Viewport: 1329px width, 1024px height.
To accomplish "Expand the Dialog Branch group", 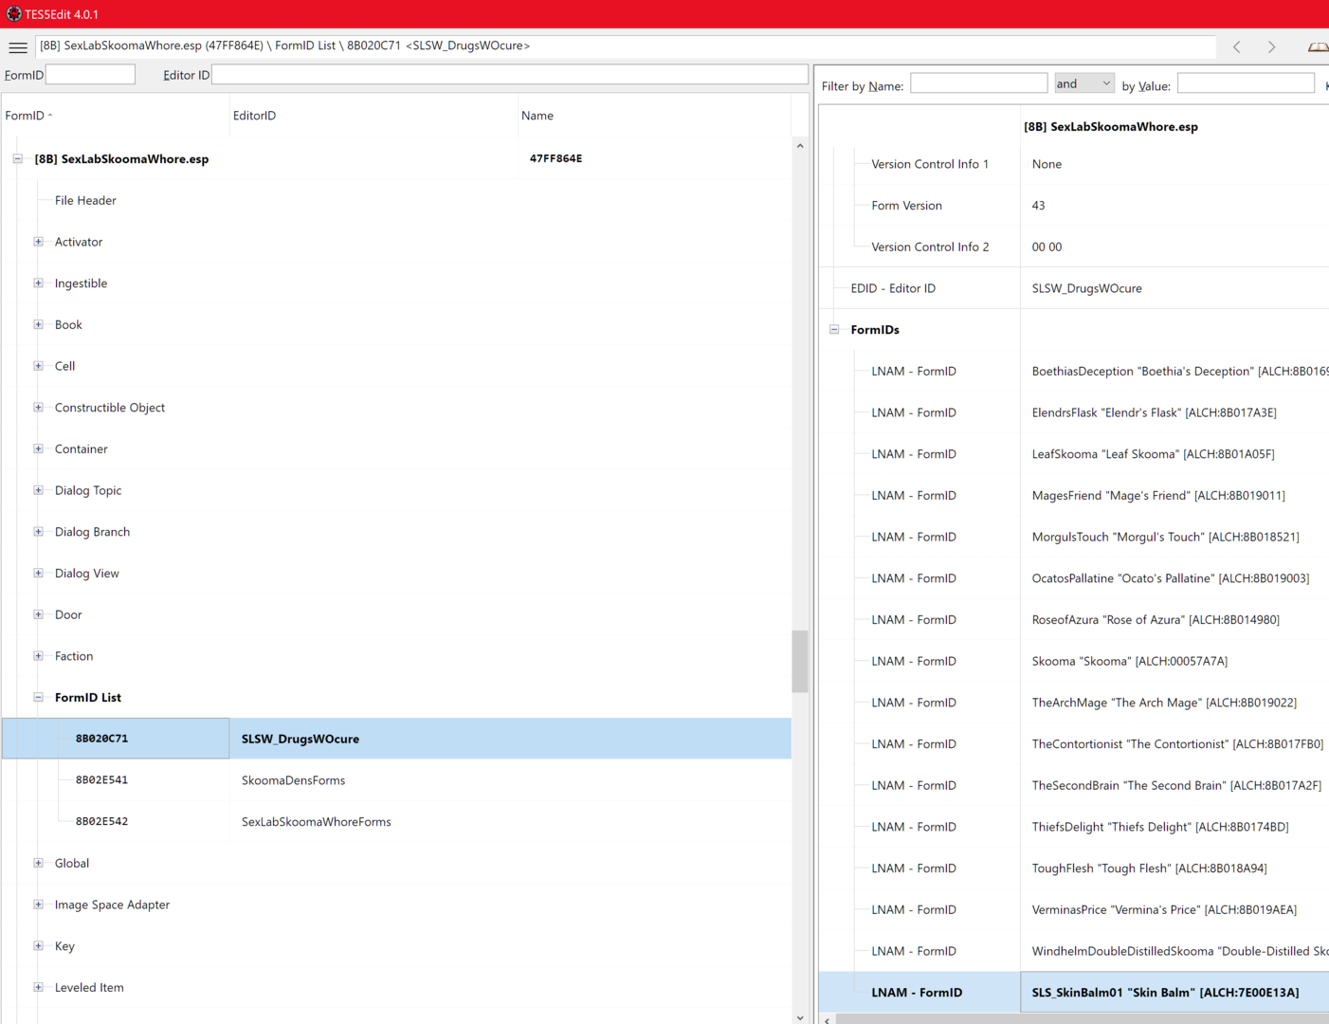I will pyautogui.click(x=39, y=531).
